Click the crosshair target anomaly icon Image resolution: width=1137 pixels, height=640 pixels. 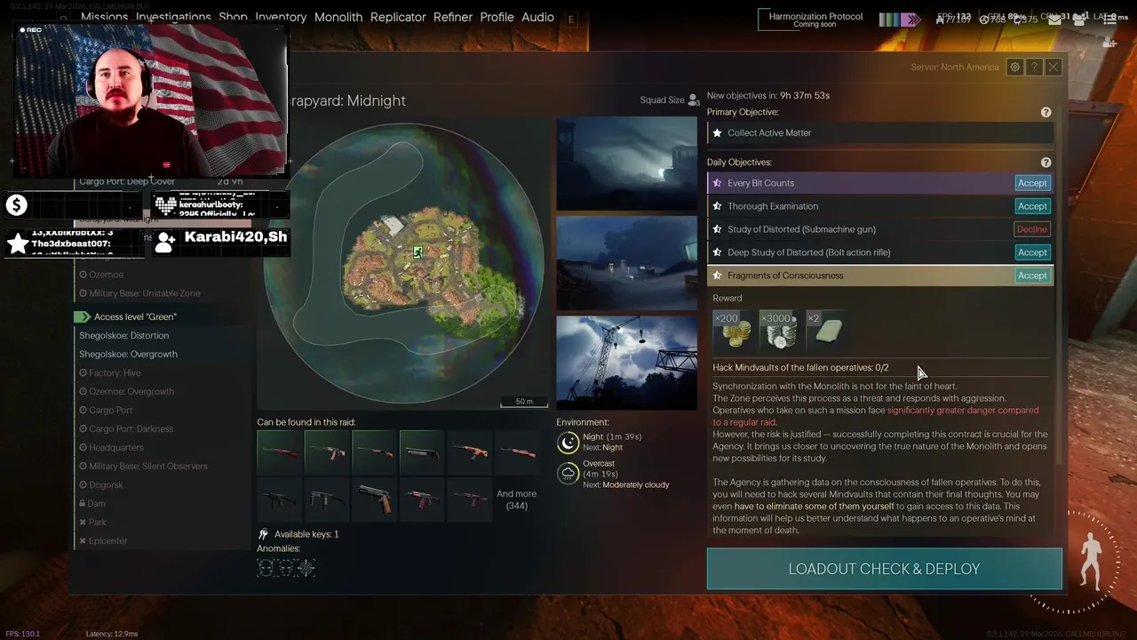pyautogui.click(x=306, y=567)
